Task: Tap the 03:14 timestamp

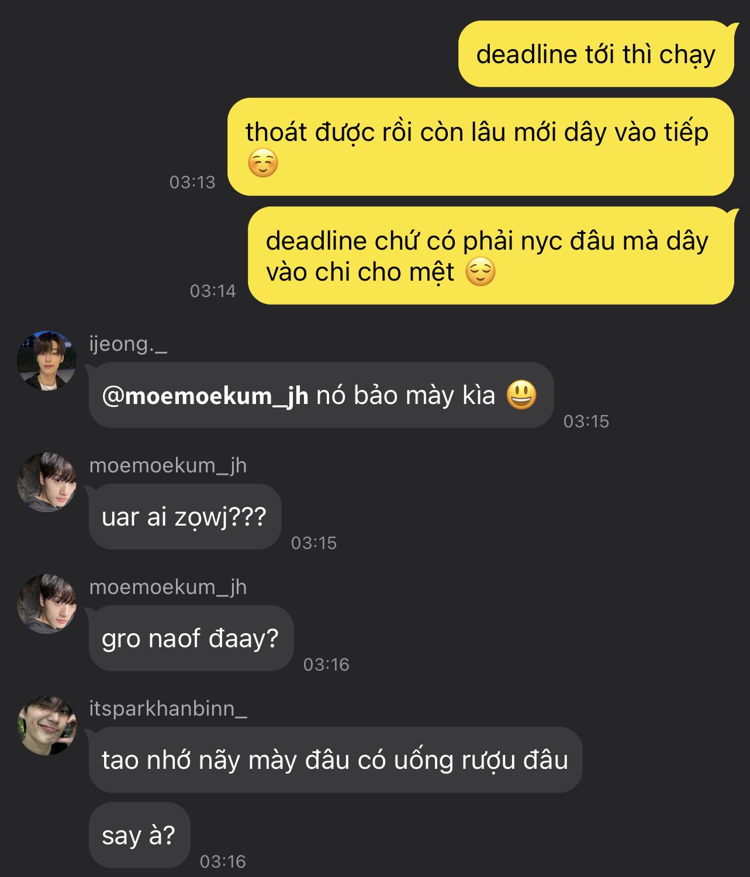Action: tap(213, 291)
